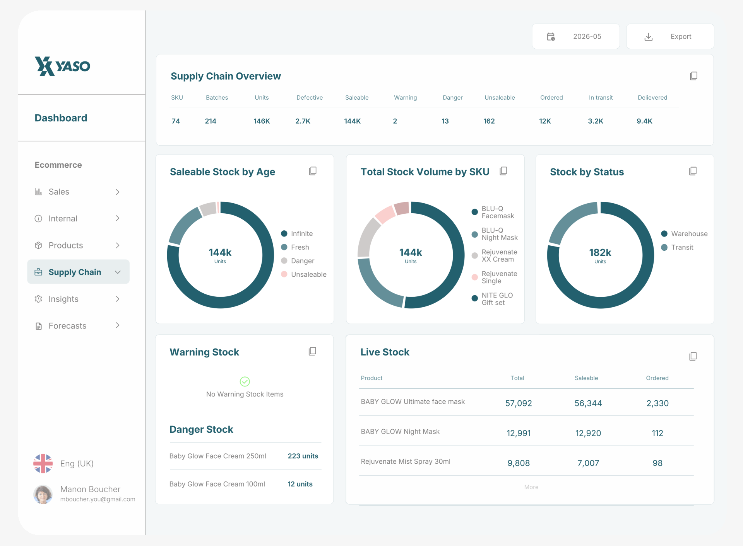Copy the Total Stock Volume by SKU chart
This screenshot has width=743, height=546.
503,171
